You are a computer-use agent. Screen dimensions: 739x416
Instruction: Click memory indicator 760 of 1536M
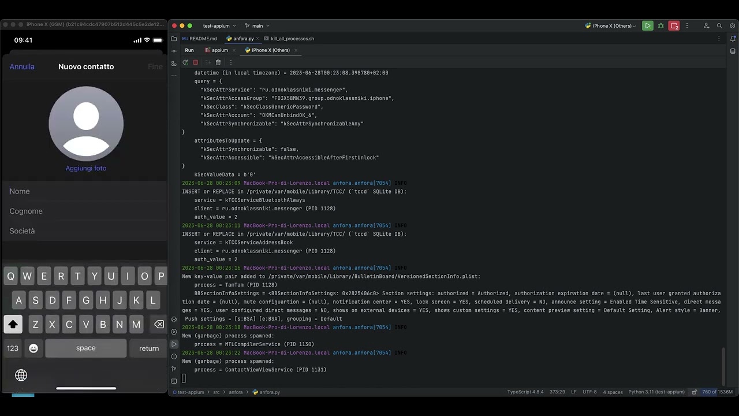(717, 392)
